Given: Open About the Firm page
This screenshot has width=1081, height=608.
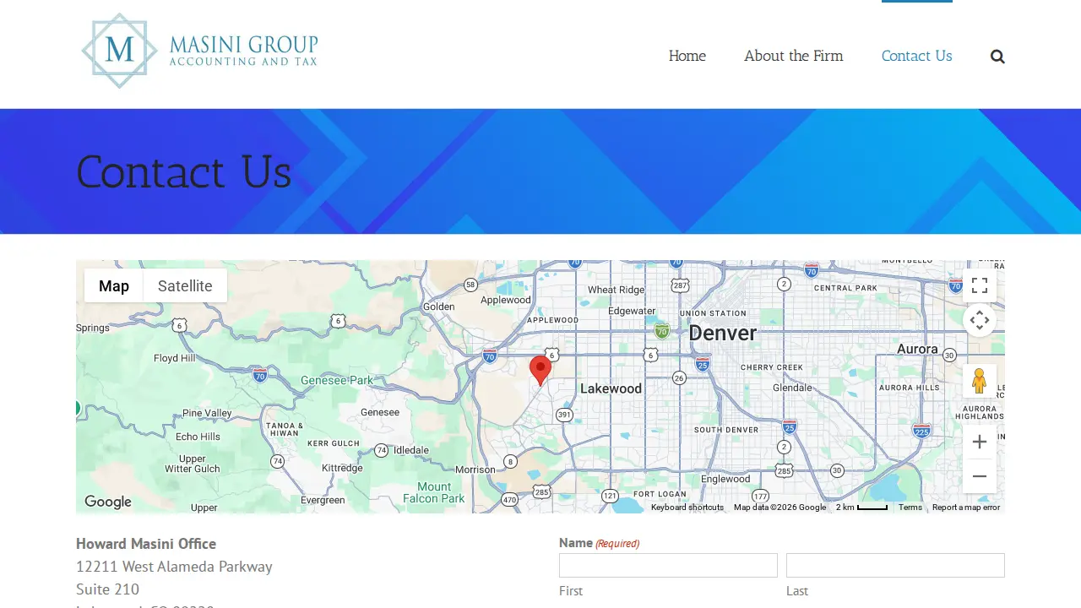Looking at the screenshot, I should click(x=794, y=56).
